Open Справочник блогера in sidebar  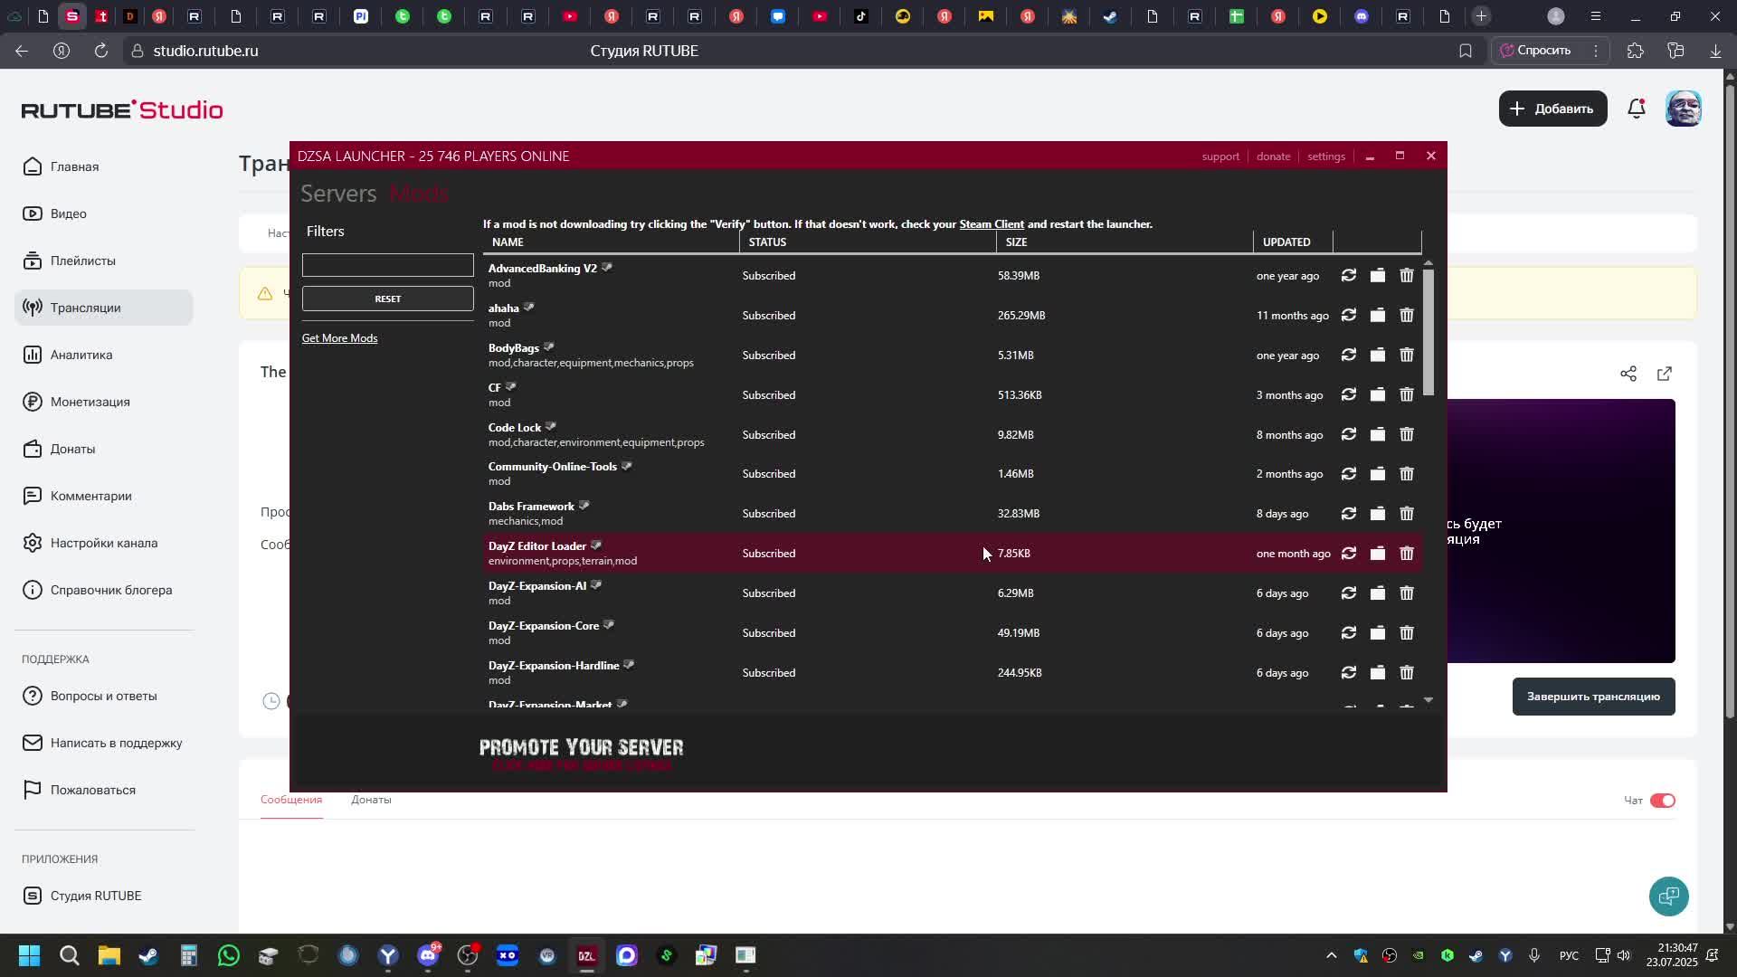click(104, 590)
